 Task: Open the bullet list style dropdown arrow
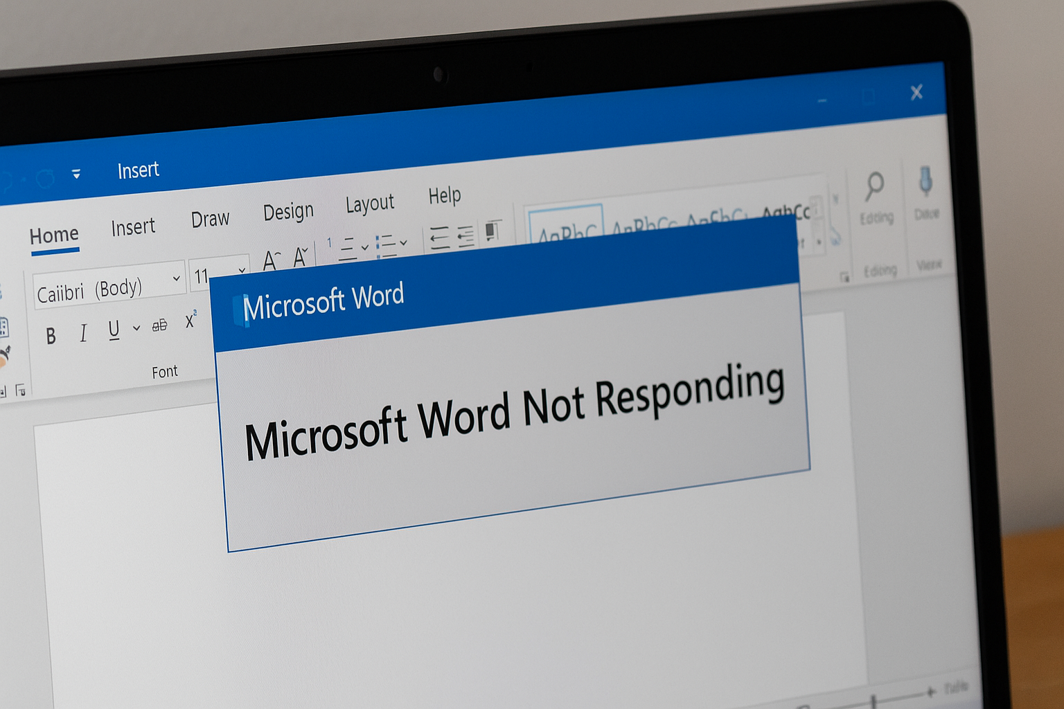403,242
